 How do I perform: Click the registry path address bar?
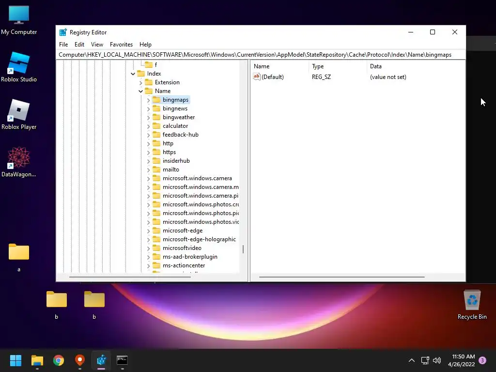point(261,55)
